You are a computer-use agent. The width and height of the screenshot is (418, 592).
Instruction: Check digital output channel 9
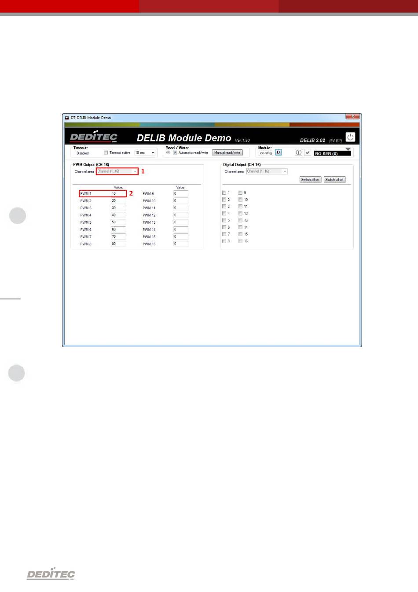pyautogui.click(x=240, y=193)
